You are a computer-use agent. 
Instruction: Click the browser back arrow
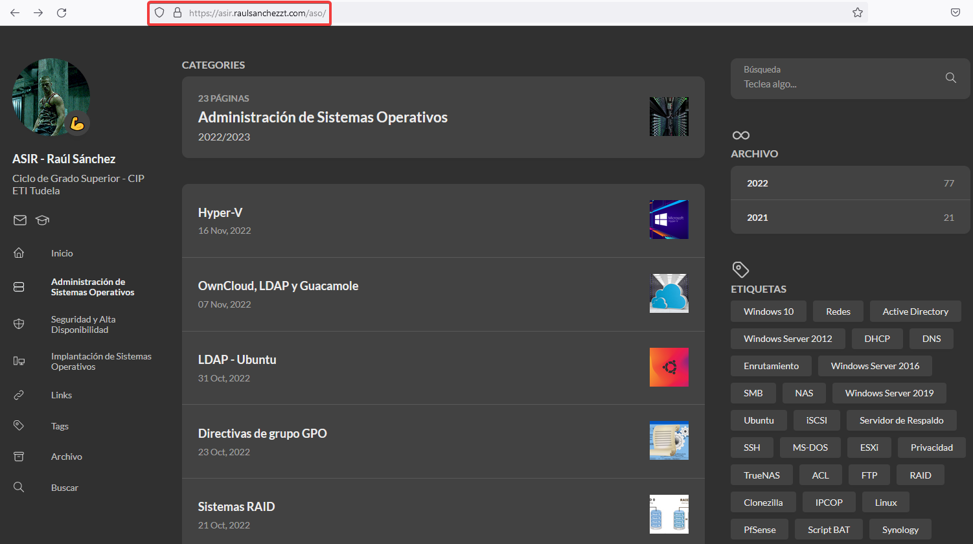coord(15,12)
